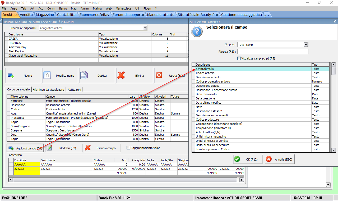Screen dimensions: 338x201
Task: Open the Plugin menu
Action: tap(147, 8)
